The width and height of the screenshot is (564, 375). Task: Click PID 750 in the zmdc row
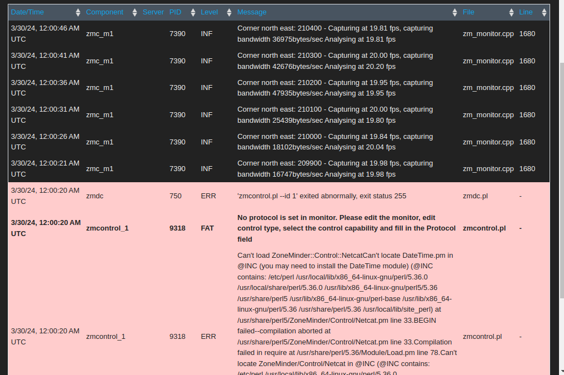click(176, 196)
